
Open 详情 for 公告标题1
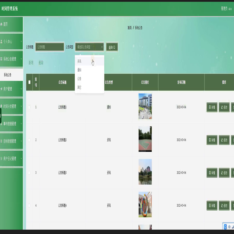pos(212,107)
